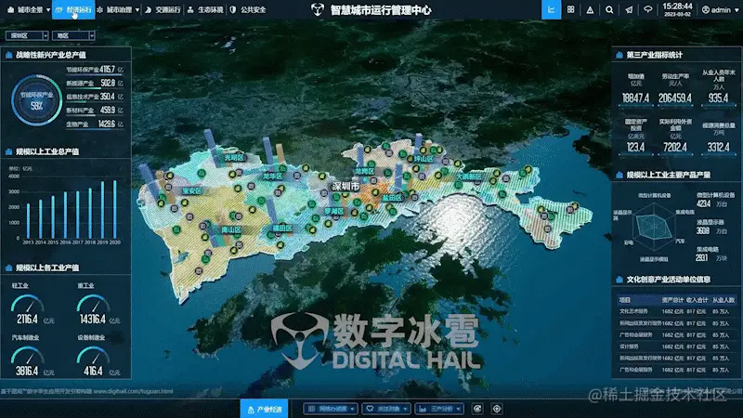Expand the arrow beside 城市治理
Screen dimensions: 743x418
137,10
